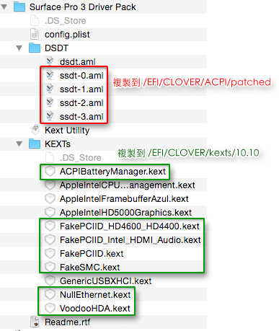Click the FakePCIID.kext shield icon
Viewport: 279px width, 331px height.
[x=50, y=254]
